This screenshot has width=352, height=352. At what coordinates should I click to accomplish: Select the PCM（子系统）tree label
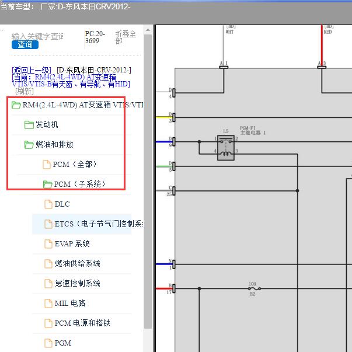point(79,184)
